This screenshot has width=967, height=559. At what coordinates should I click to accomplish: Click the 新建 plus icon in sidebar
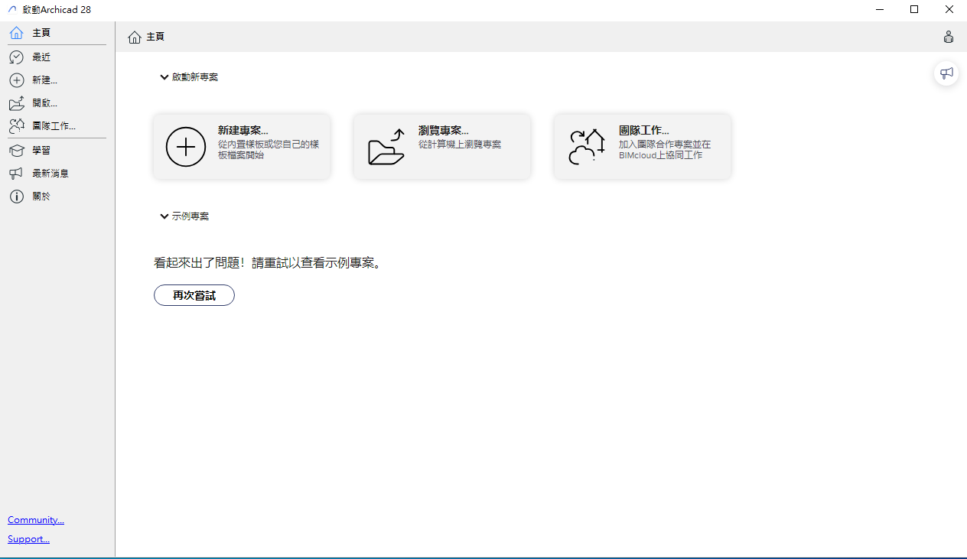click(16, 80)
